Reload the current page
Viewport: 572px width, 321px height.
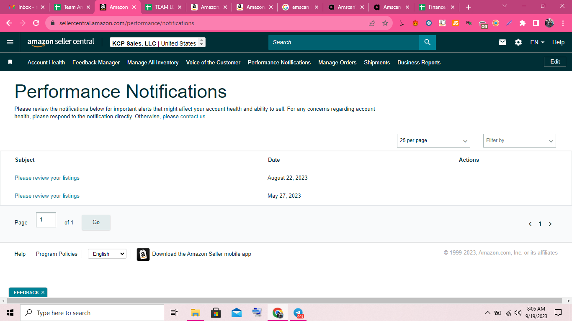[36, 23]
